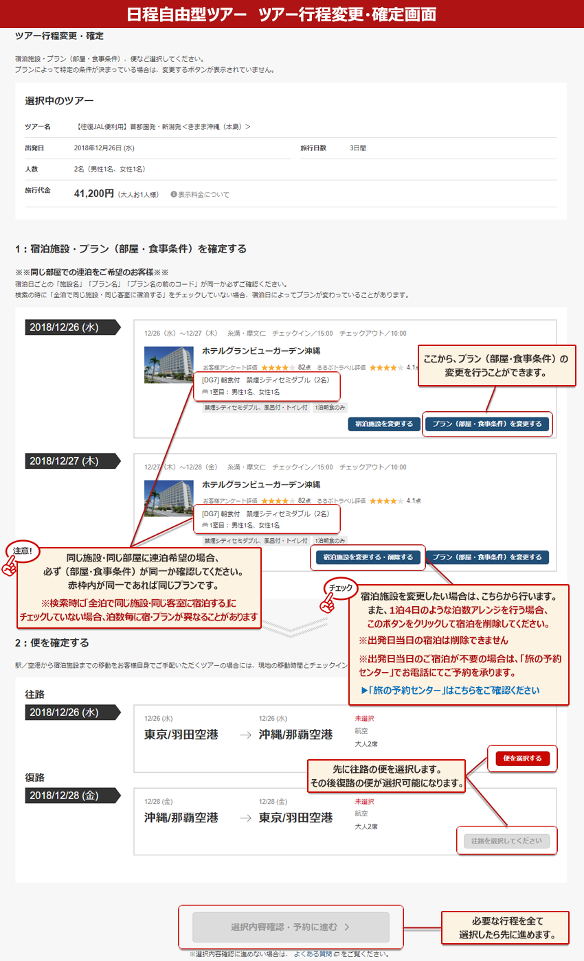This screenshot has width=584, height=961.
Task: Change the plan for the 12/26 stay
Action: [487, 424]
